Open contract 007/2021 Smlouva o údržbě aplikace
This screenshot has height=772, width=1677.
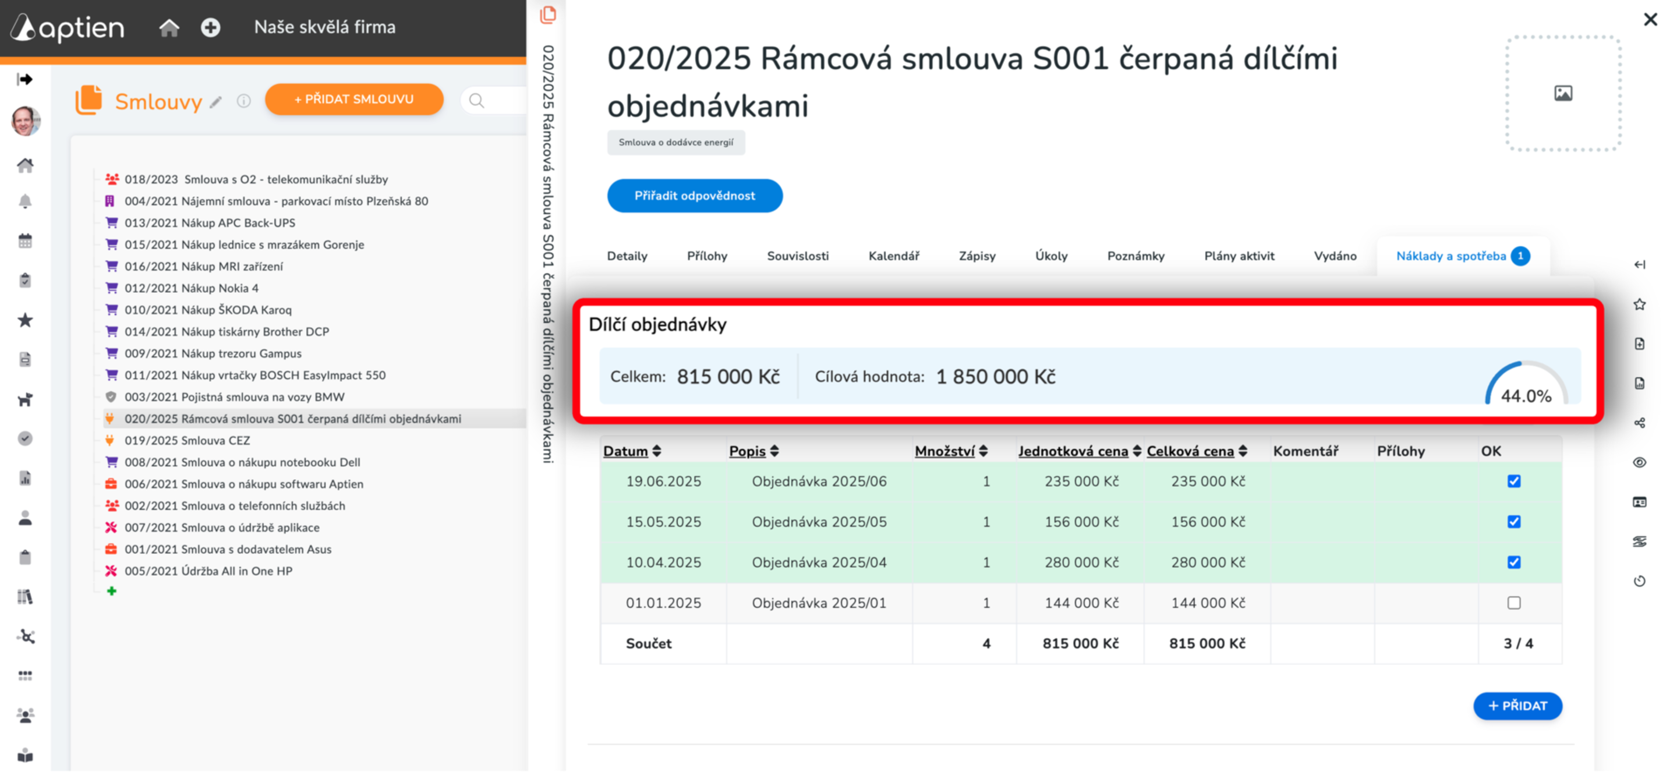click(221, 527)
